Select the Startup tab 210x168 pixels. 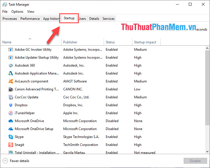coord(69,18)
